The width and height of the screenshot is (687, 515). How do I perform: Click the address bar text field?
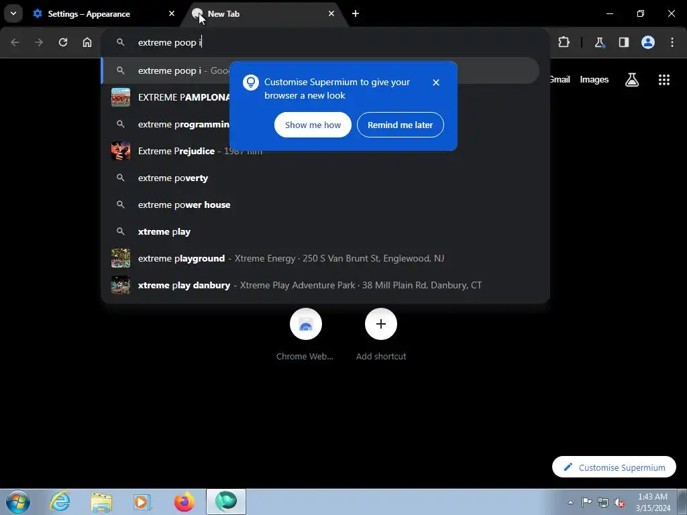point(325,42)
